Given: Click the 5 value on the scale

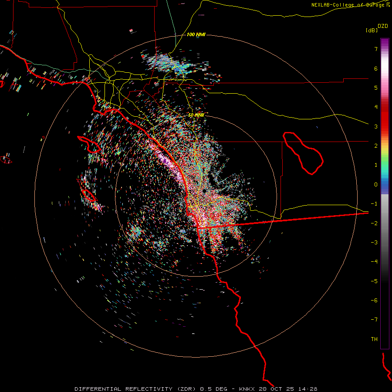Looking at the screenshot, I should pyautogui.click(x=376, y=88).
